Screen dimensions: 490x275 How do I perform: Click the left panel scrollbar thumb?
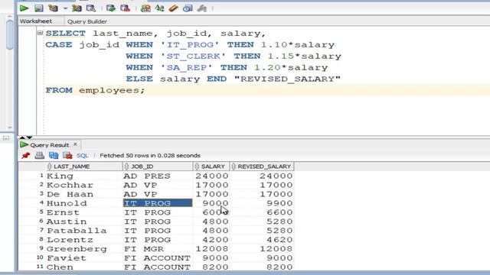click(10, 34)
